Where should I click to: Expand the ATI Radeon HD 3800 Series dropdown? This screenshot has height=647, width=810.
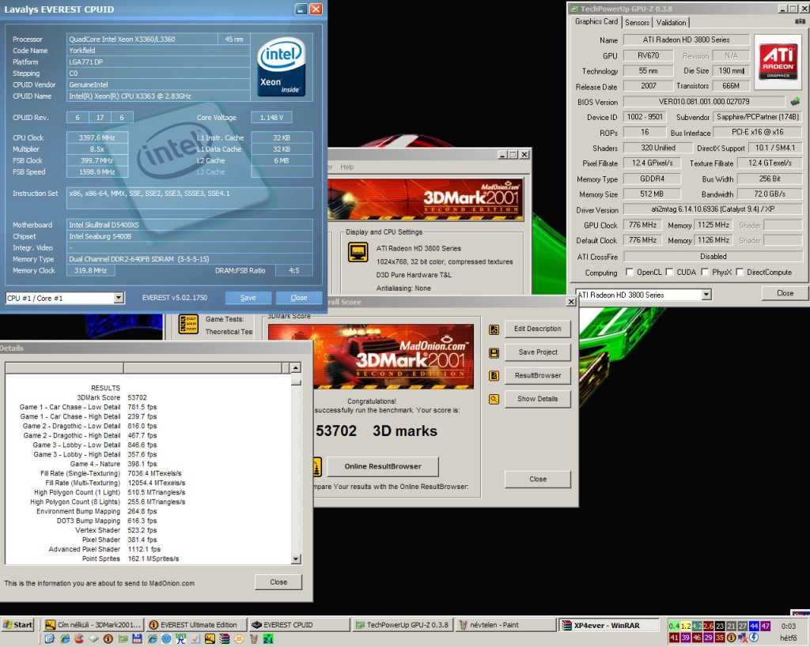click(707, 295)
